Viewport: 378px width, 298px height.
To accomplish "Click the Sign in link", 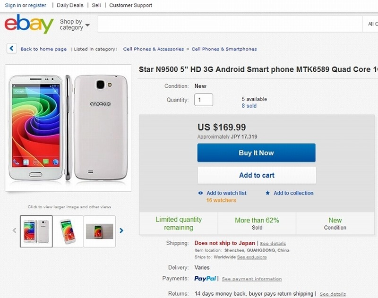I will 13,5.
